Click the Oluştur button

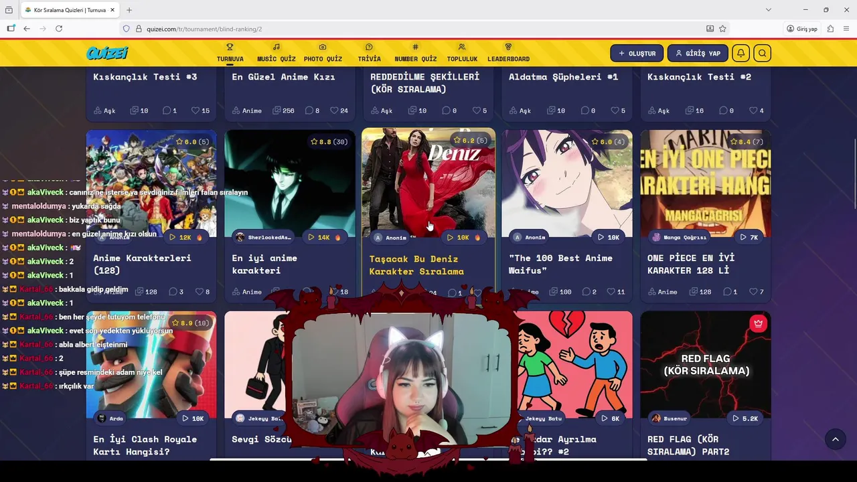point(637,53)
